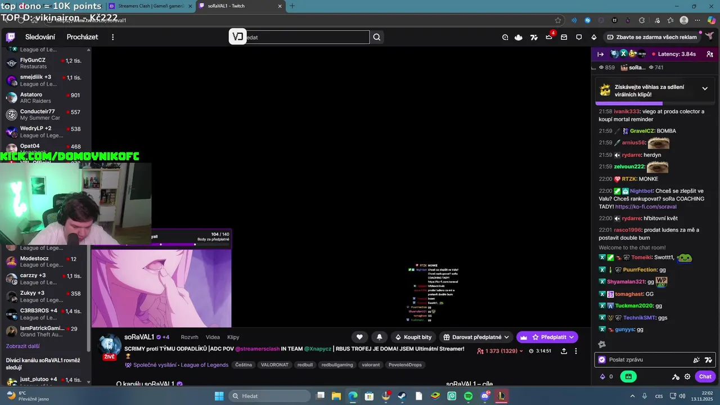Viewport: 720px width, 405px height.
Task: Open the ko-fi.com/soraval link in chat
Action: click(646, 206)
